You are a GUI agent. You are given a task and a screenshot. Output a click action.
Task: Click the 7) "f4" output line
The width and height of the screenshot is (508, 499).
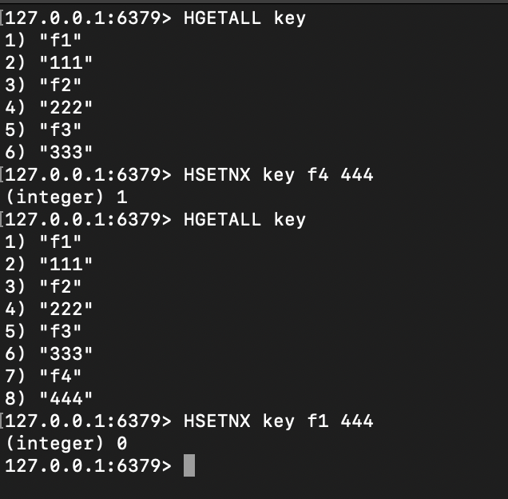pos(43,376)
